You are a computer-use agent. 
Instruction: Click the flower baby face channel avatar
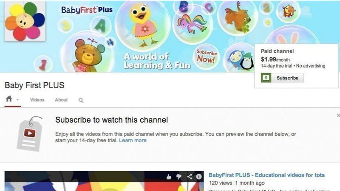click(x=25, y=21)
